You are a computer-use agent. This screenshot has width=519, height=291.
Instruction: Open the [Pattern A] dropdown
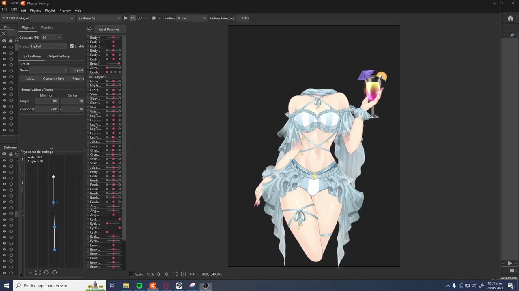pos(100,18)
